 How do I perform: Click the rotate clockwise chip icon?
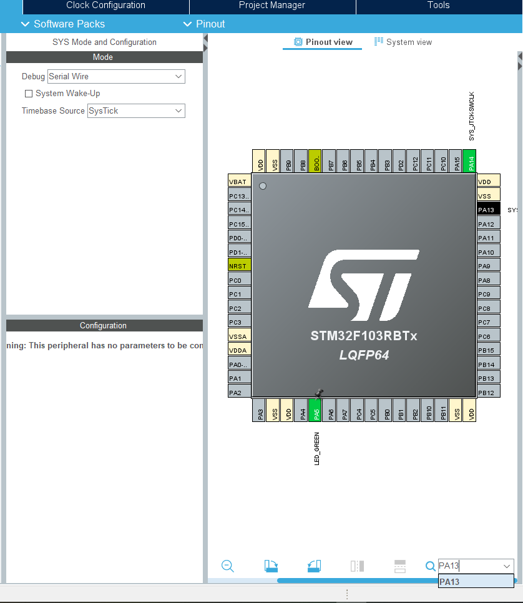point(271,566)
